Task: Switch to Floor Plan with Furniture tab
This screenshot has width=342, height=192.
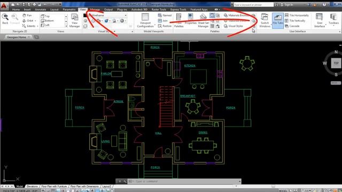Action: click(54, 186)
